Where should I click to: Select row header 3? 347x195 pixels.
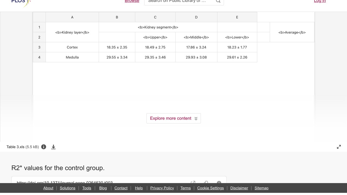39,47
